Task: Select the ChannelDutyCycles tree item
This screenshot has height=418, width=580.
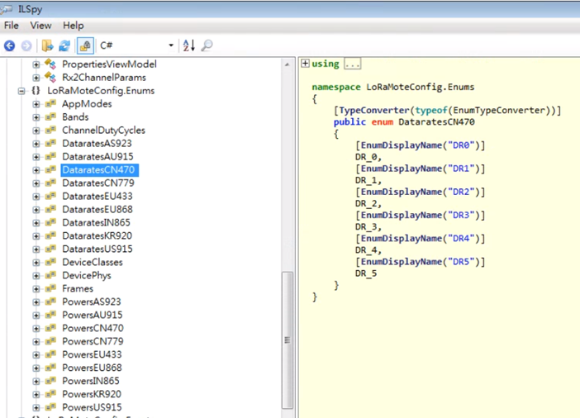Action: (x=103, y=131)
